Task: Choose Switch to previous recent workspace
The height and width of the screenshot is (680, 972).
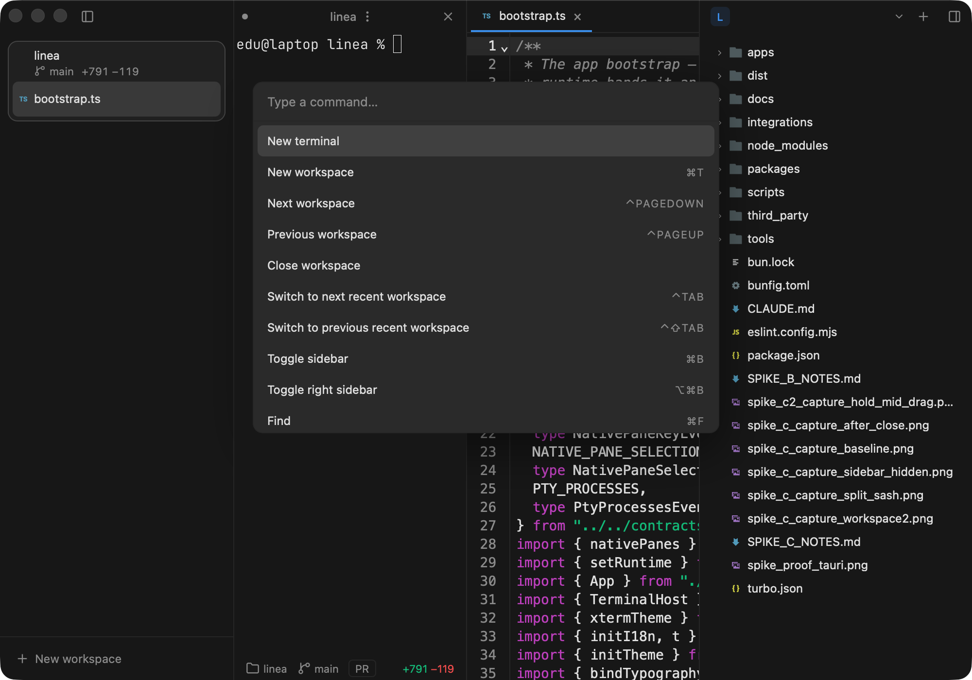Action: click(486, 328)
